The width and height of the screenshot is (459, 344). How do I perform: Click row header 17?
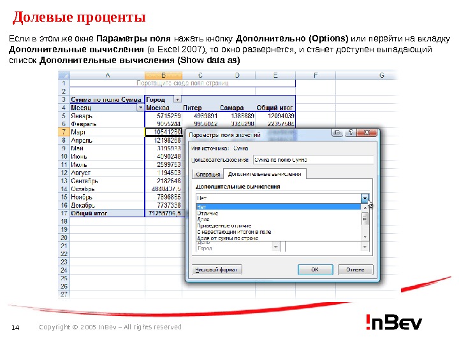tap(64, 213)
